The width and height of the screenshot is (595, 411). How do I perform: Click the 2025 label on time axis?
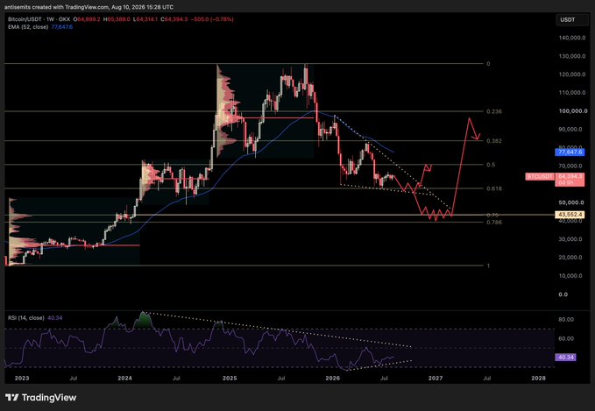230,378
